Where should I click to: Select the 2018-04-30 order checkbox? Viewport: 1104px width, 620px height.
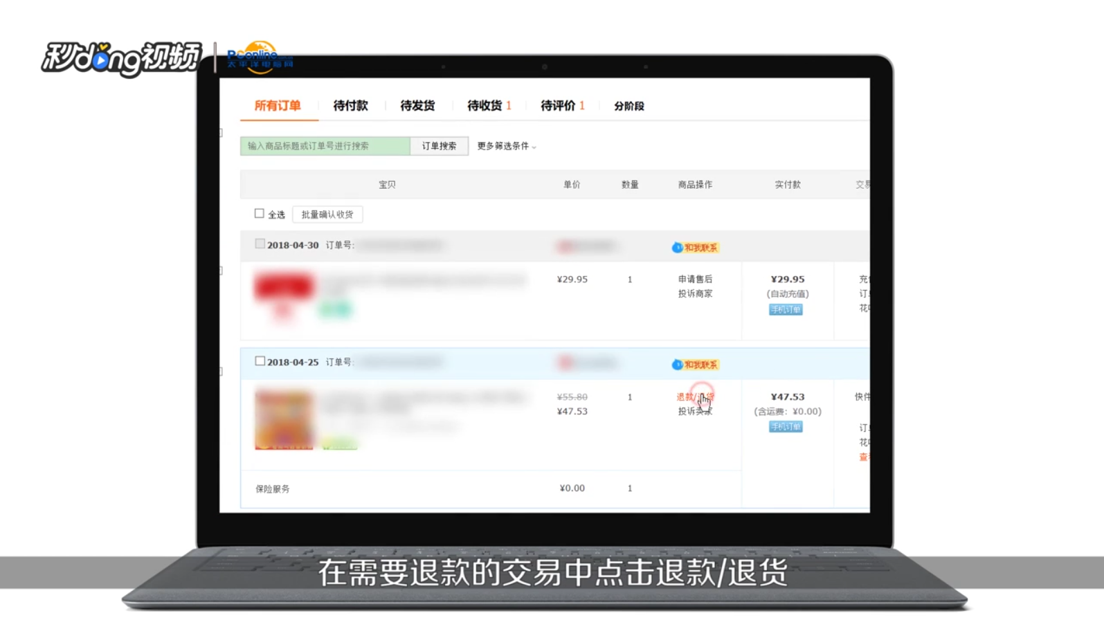click(260, 244)
